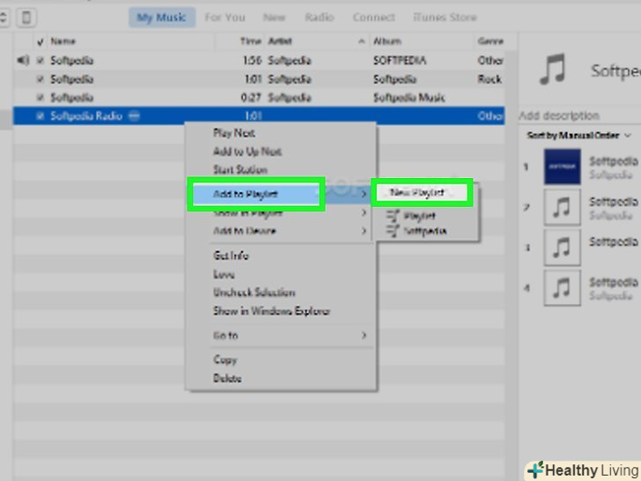
Task: Open the For You tab
Action: [225, 18]
